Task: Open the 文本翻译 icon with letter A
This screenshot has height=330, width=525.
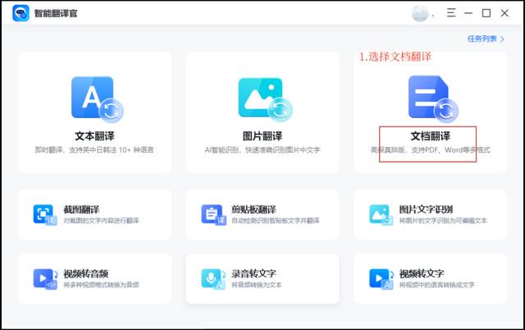Action: (97, 99)
